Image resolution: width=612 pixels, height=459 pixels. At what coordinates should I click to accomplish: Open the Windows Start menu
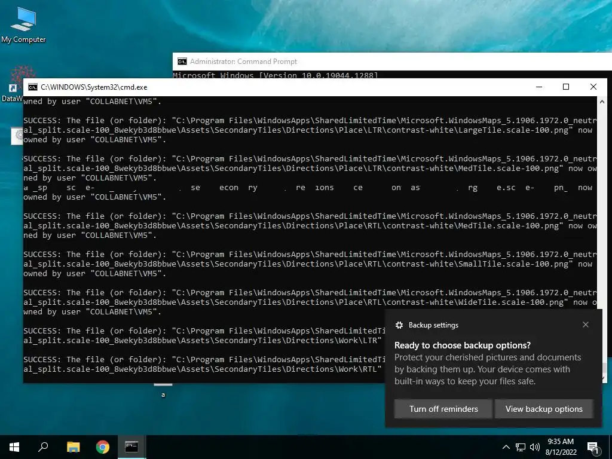pos(14,447)
